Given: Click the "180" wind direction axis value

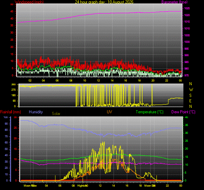Looking at the screenshot, I should 13,95.
